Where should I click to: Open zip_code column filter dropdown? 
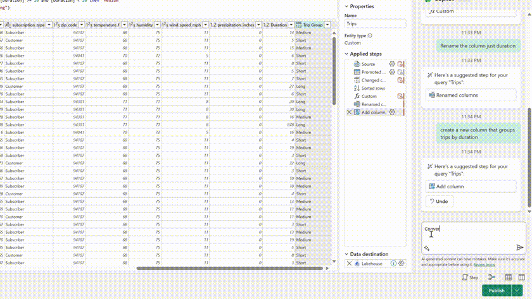82,25
